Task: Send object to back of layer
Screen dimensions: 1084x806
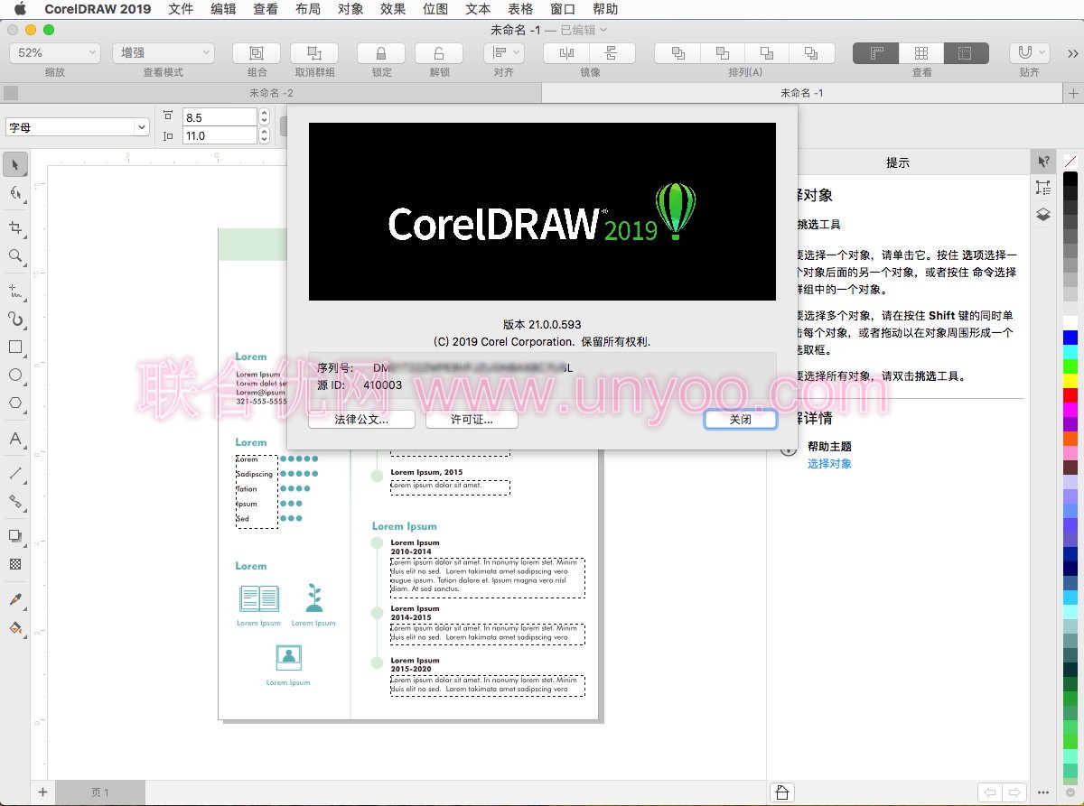Action: 810,53
